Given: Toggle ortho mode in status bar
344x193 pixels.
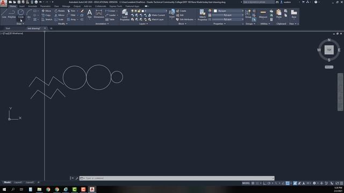Looking at the screenshot, I should 264,183.
